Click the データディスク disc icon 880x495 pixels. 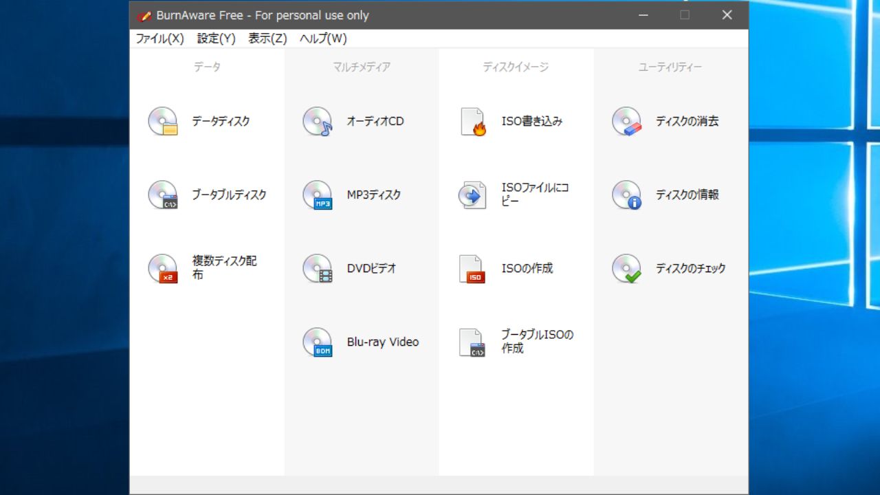point(163,121)
